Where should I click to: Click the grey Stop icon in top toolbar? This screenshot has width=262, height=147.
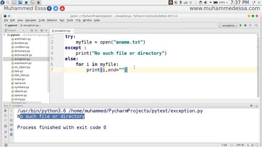tap(250, 25)
